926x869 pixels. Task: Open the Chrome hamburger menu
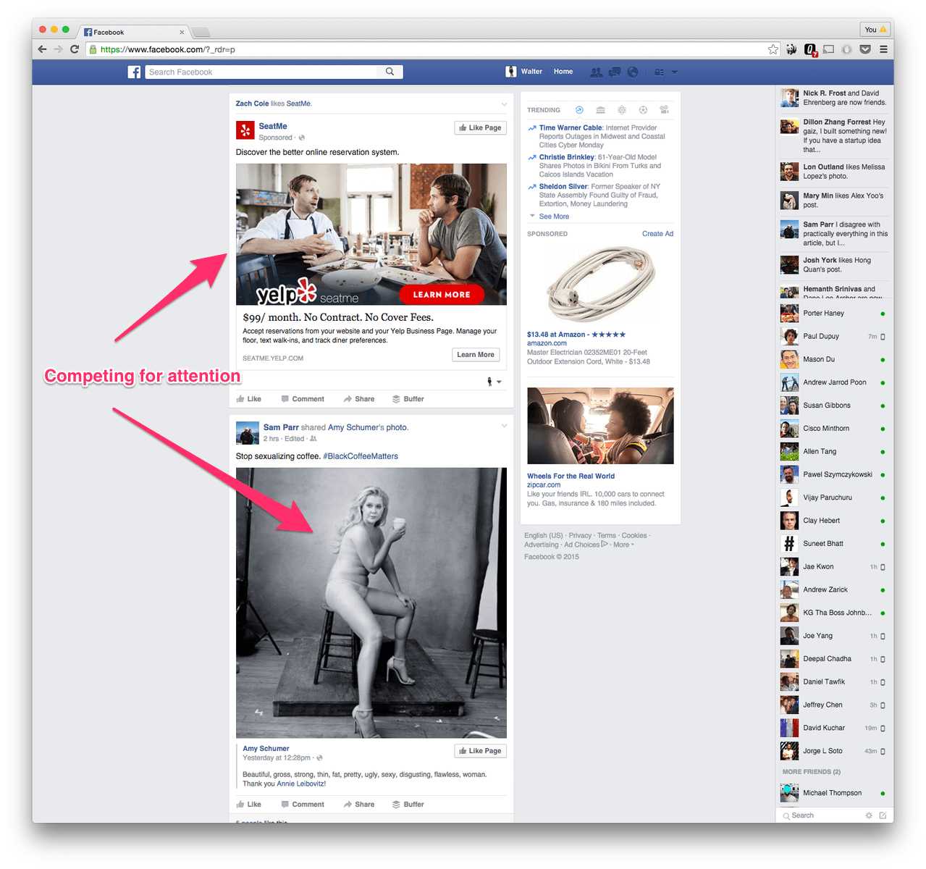883,49
